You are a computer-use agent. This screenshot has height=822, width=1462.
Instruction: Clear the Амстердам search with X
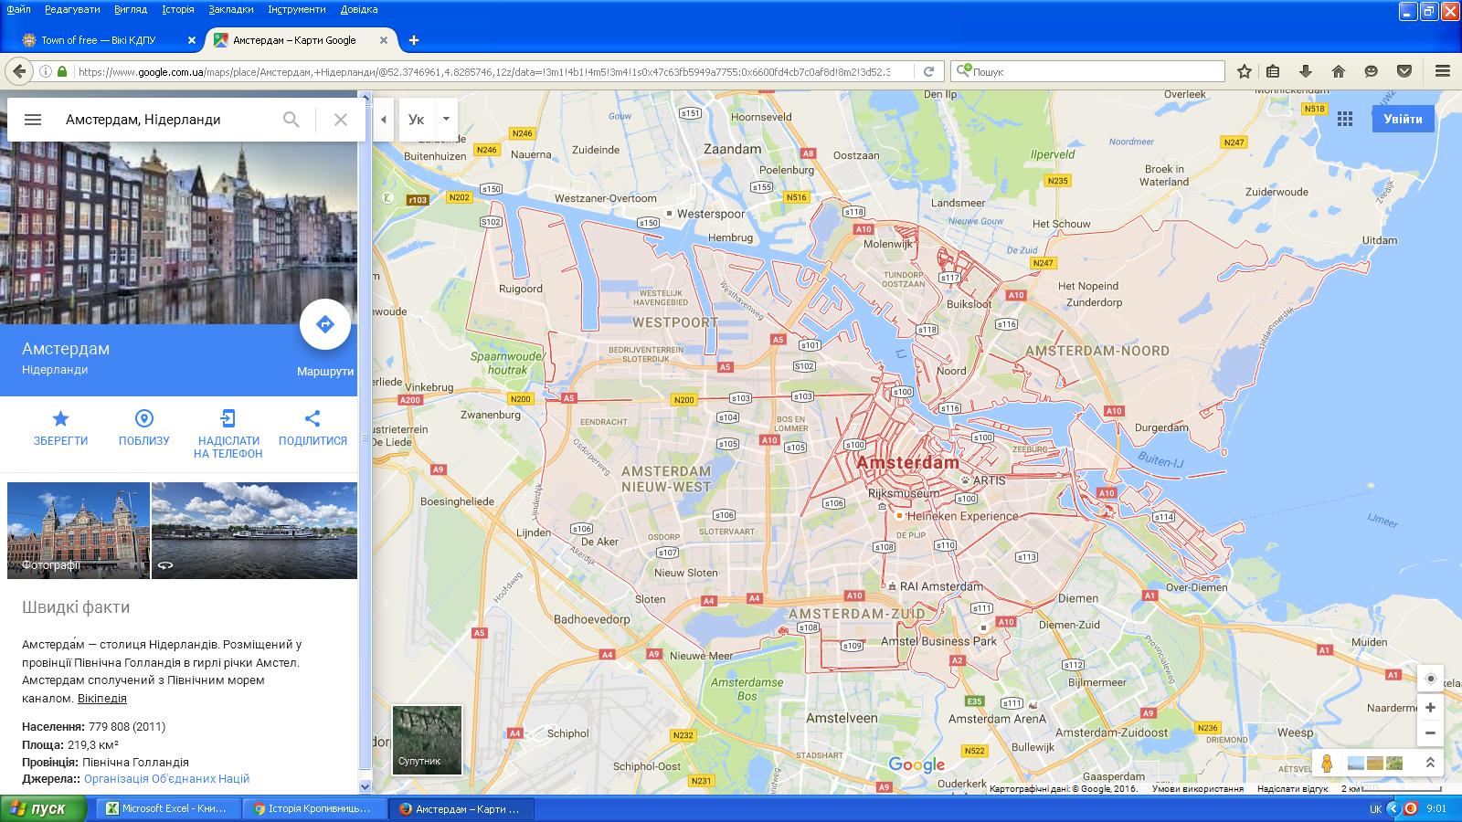click(341, 120)
